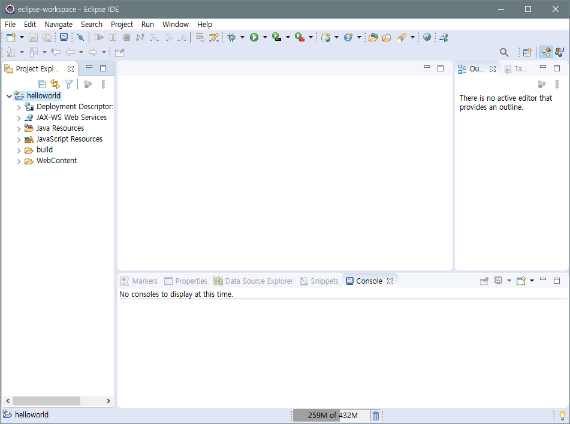Open the Forward history dropdown arrow
The image size is (570, 424).
[x=104, y=52]
